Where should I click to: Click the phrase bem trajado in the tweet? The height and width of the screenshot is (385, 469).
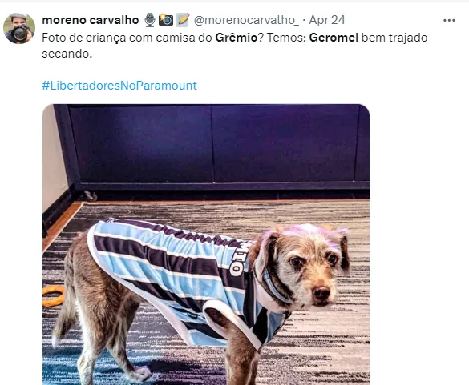394,38
